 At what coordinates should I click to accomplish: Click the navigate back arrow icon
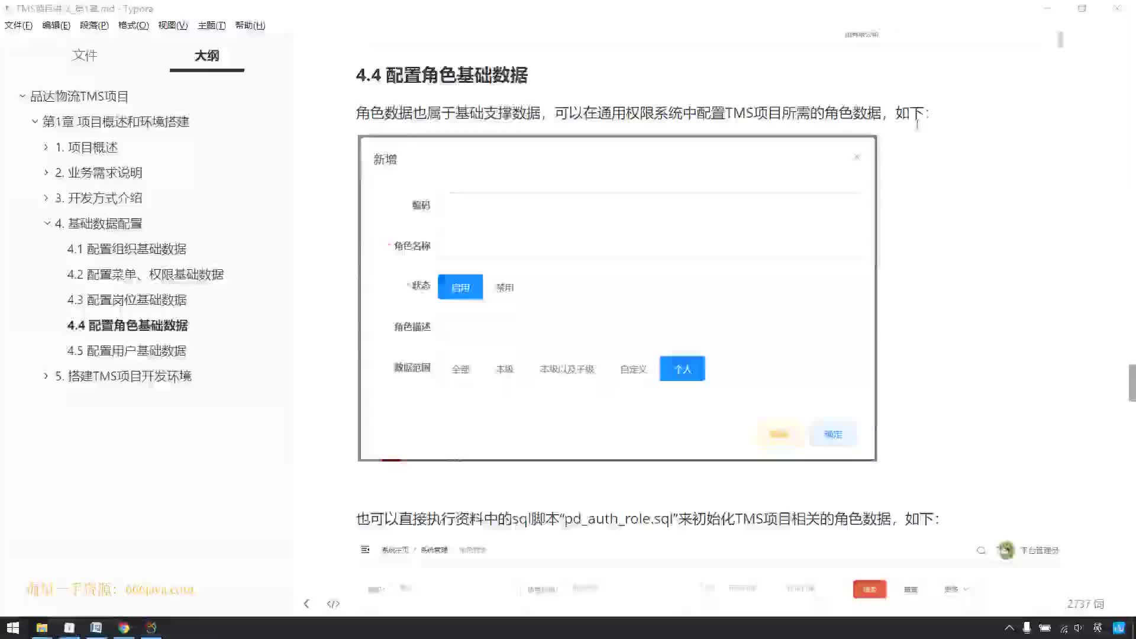(306, 603)
